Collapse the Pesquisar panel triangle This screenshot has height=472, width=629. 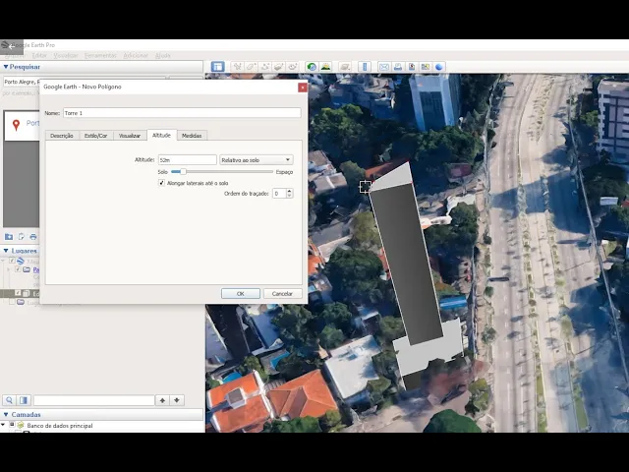6,67
